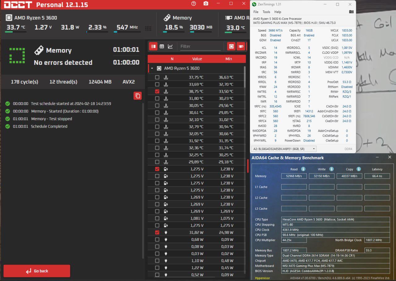Click the dotted grid icon after 547 MHz
The image size is (396, 281).
pyautogui.click(x=148, y=28)
